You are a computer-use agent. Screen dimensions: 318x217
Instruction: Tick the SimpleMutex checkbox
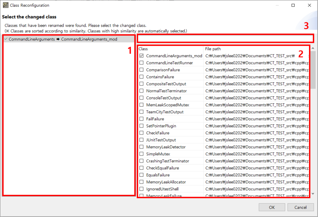pos(142,154)
